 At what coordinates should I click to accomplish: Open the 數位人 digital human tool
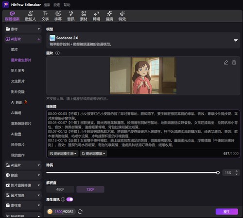pyautogui.click(x=31, y=16)
